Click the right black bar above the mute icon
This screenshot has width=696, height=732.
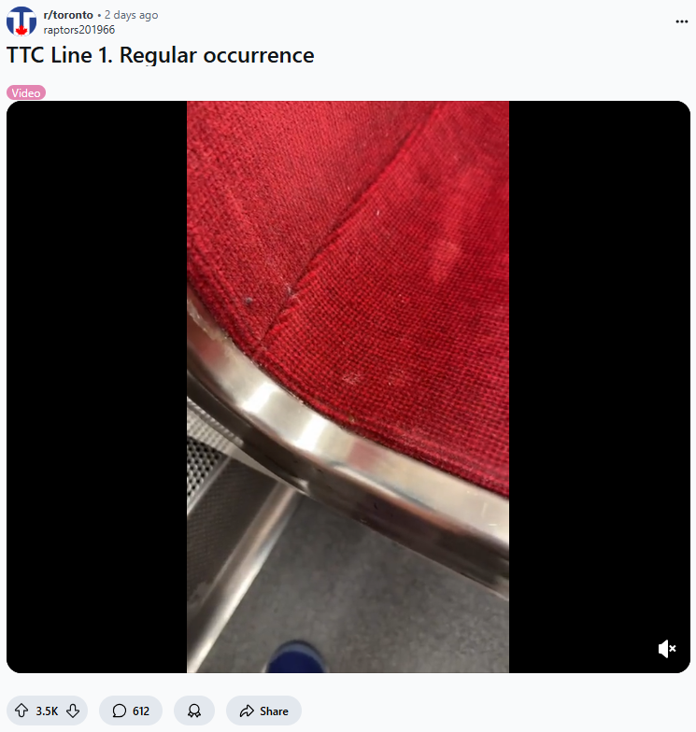600,364
